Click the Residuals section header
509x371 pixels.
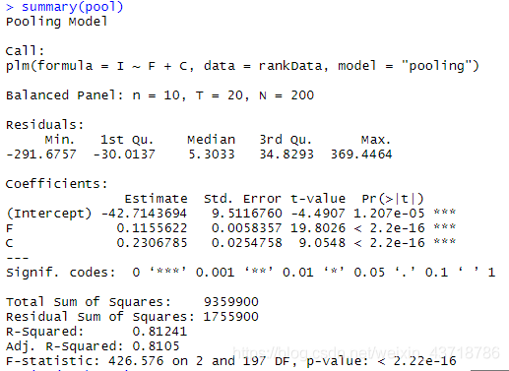pos(45,125)
